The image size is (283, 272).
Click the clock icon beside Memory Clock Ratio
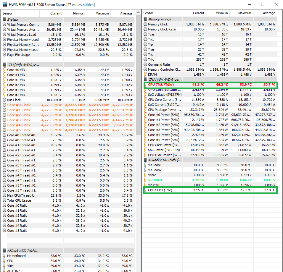tap(145, 29)
